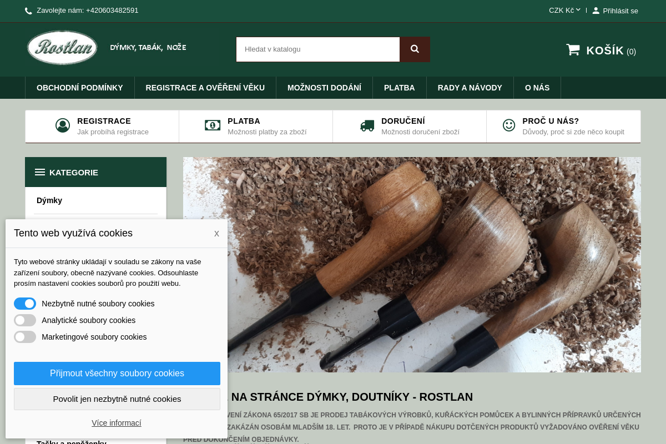This screenshot has height=444, width=666.
Task: Click the phone icon next to Zavolejte nám
Action: [29, 11]
